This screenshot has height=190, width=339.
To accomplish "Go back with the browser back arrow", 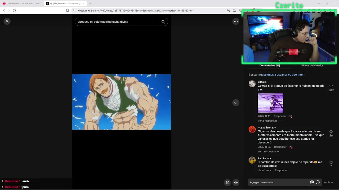I will click(4, 11).
